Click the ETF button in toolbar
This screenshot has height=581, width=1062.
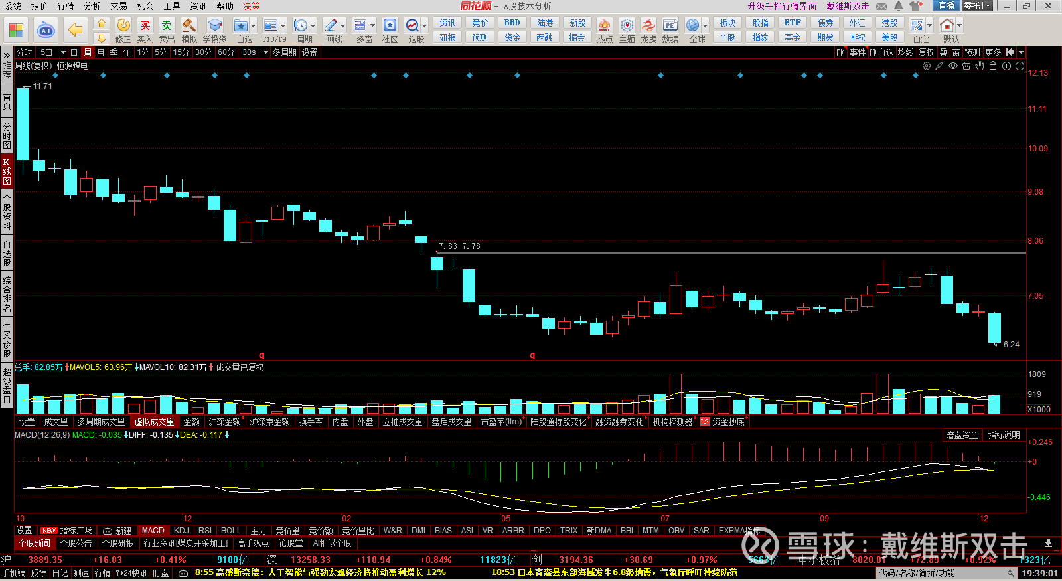point(792,23)
